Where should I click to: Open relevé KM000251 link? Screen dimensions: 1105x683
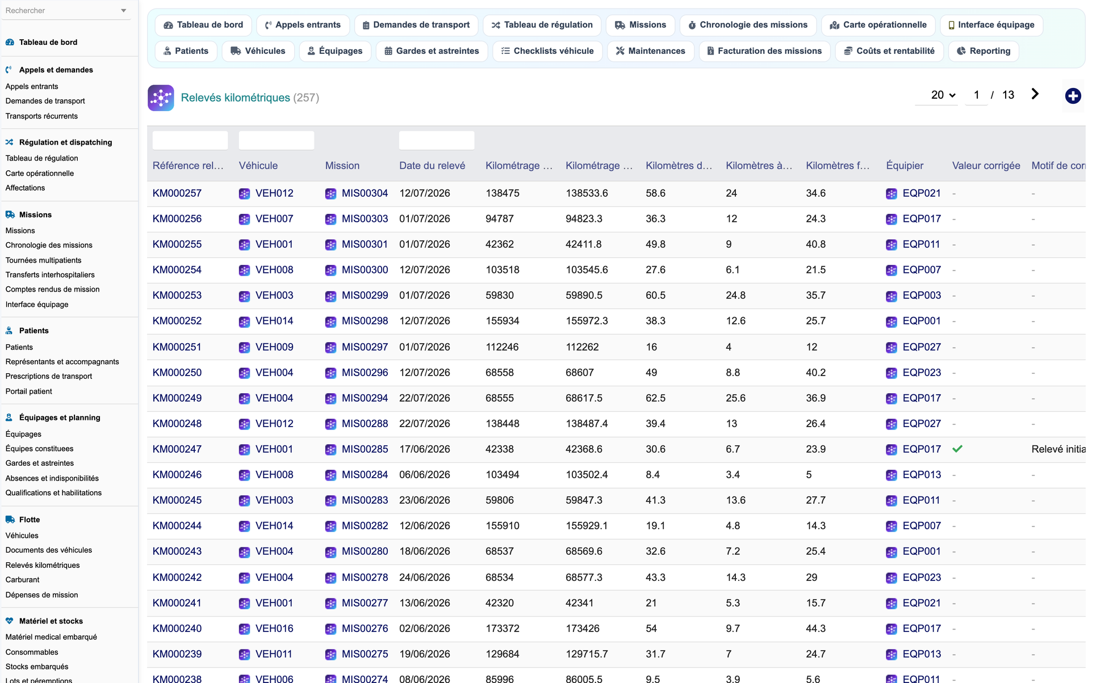tap(177, 347)
